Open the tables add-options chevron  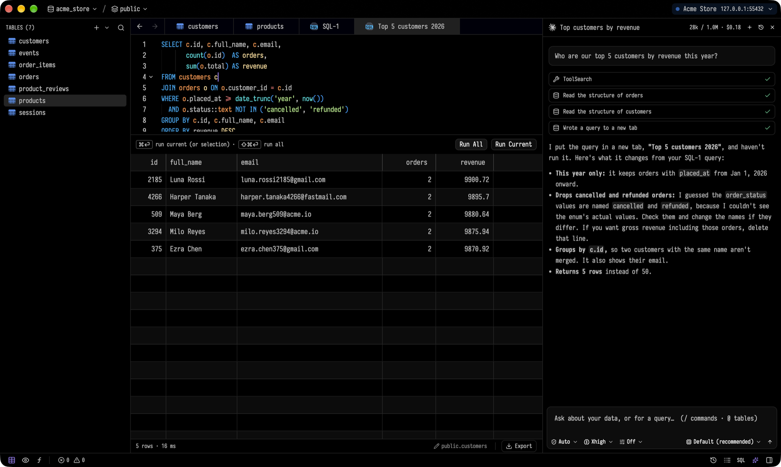107,28
